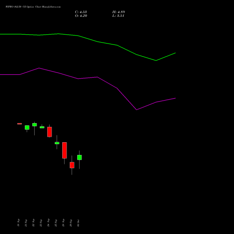The image size is (234, 234).
Task: Click the high value "H: 4.89"
Action: 118,12
